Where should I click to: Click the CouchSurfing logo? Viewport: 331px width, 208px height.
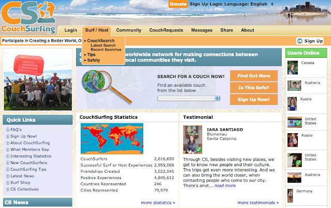click(28, 18)
